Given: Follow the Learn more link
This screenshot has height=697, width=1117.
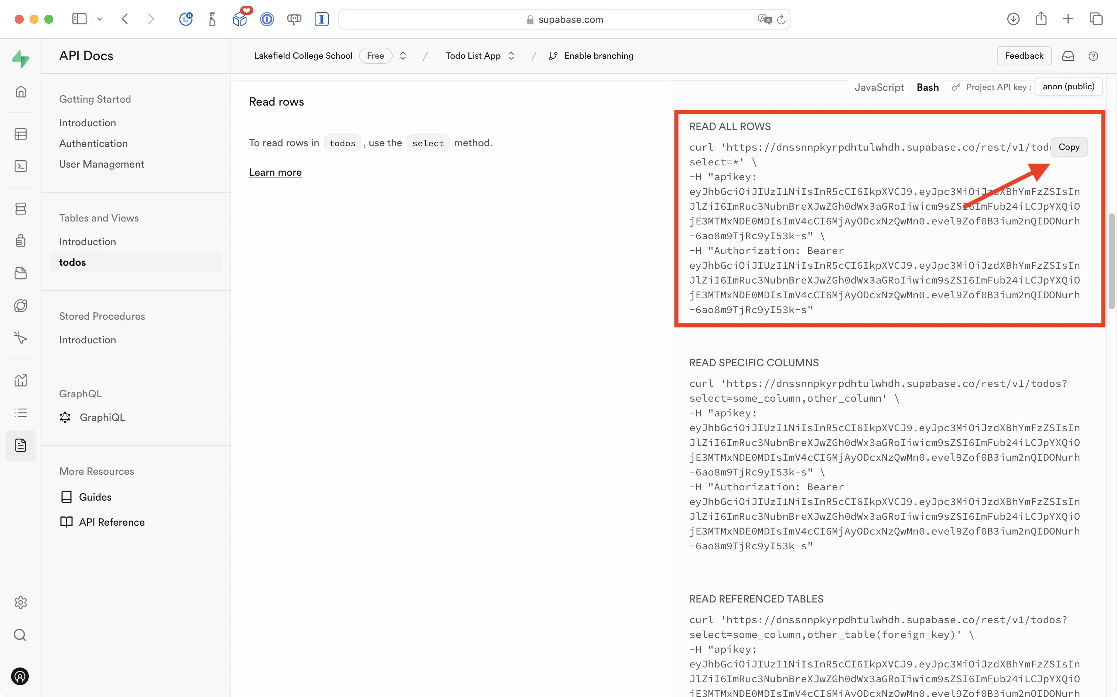Looking at the screenshot, I should pyautogui.click(x=275, y=172).
